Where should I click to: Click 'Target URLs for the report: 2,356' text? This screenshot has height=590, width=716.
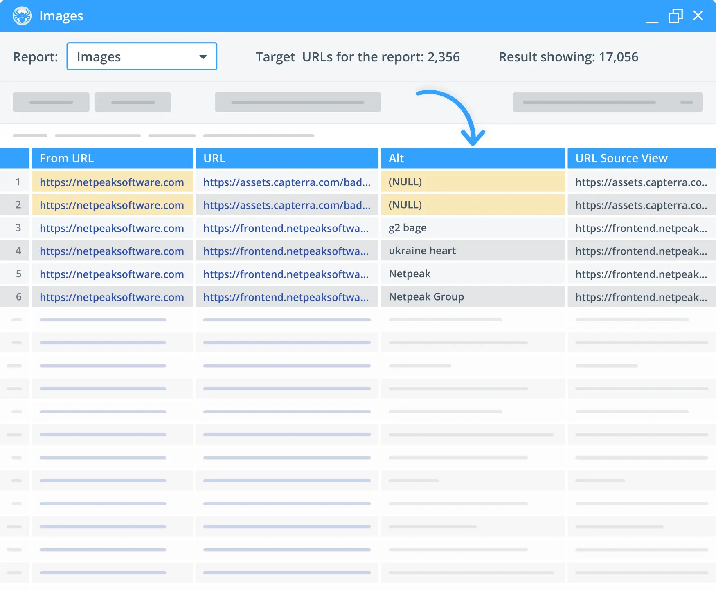coord(358,57)
